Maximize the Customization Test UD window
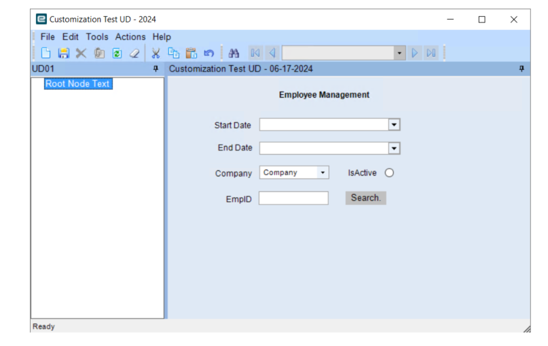 click(x=482, y=20)
